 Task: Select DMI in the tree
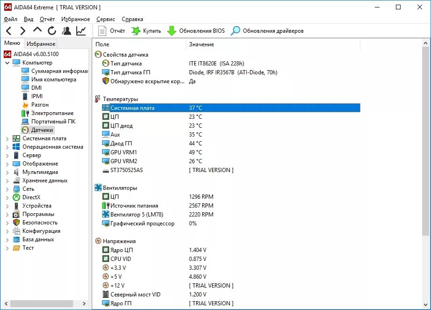[x=37, y=88]
